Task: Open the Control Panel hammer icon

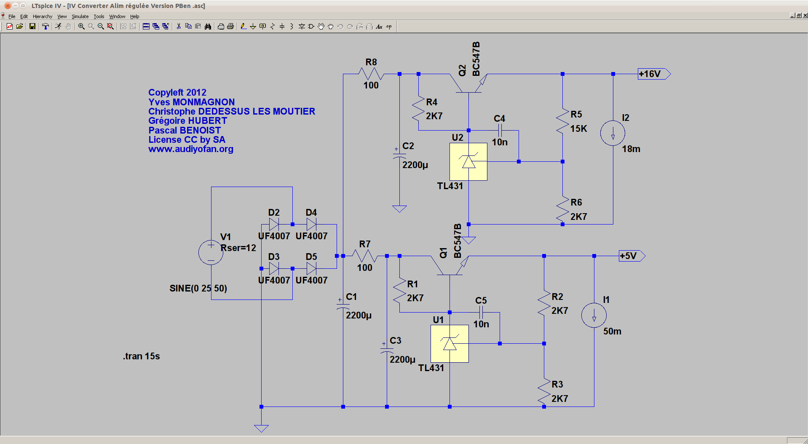Action: coord(45,26)
